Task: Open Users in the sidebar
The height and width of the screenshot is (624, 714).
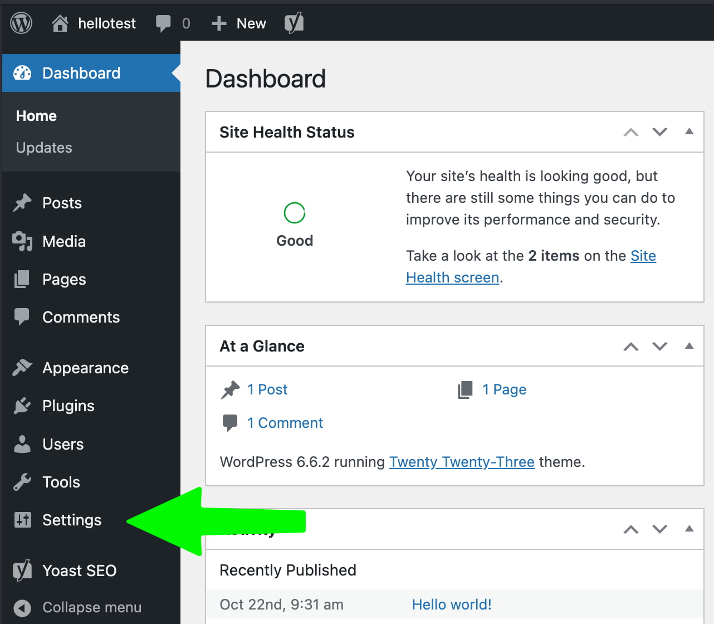Action: pyautogui.click(x=63, y=444)
